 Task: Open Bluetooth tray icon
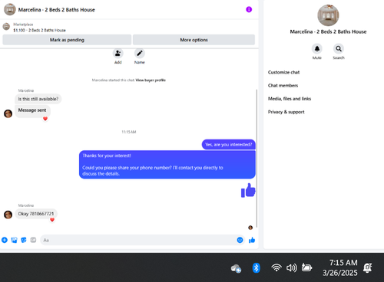(256, 267)
